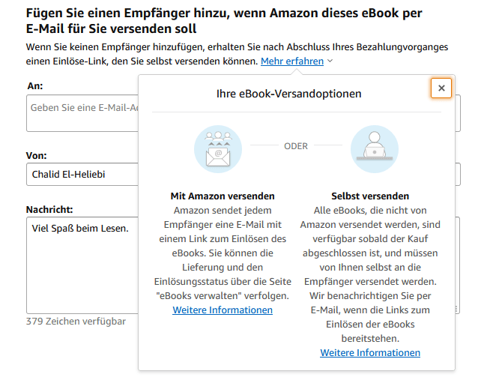Focus the An e-mail address field
Viewport: 487px width, 386px height.
pos(82,113)
